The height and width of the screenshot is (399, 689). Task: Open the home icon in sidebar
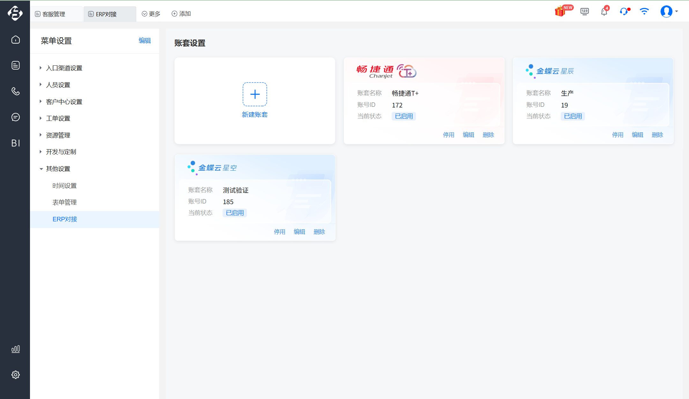tap(15, 40)
